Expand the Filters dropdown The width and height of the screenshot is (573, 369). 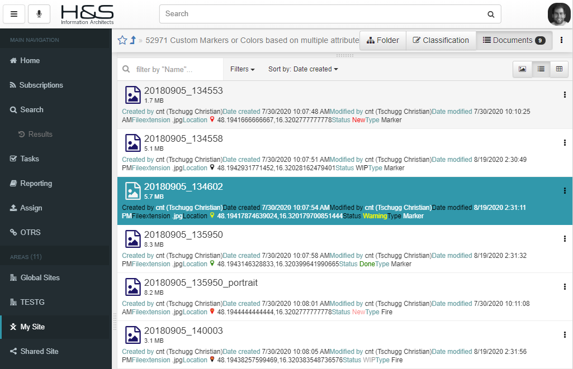(242, 69)
